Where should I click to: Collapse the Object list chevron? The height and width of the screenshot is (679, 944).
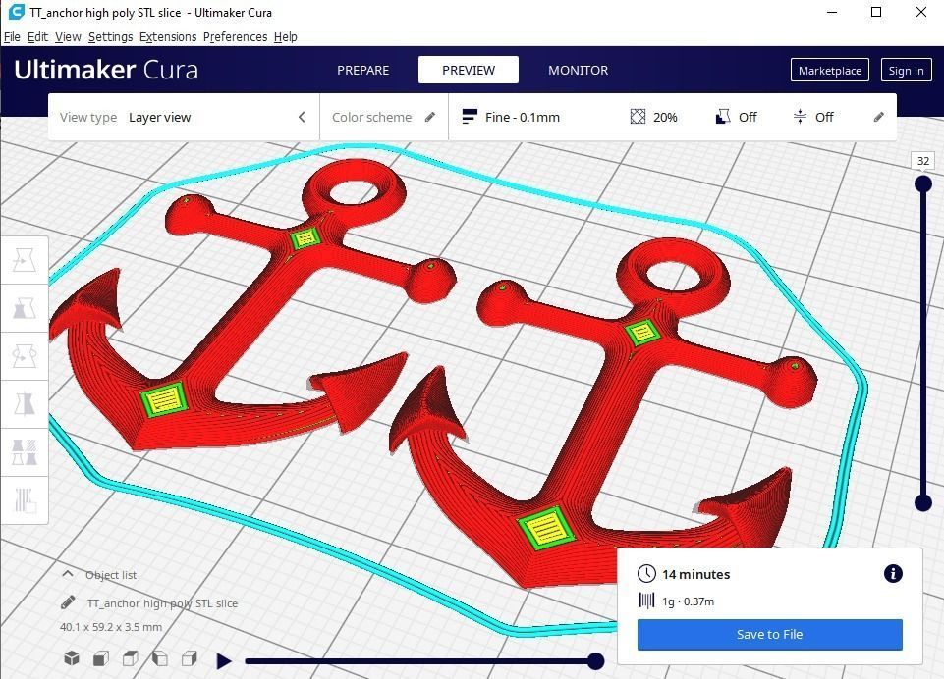coord(68,574)
